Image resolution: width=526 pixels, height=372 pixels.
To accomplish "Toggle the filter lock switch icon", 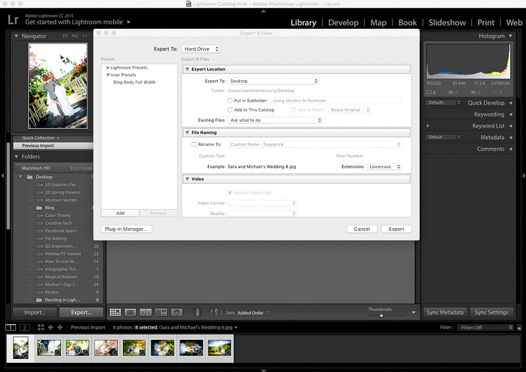I will click(519, 328).
